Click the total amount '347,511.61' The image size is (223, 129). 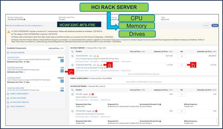click(x=165, y=20)
